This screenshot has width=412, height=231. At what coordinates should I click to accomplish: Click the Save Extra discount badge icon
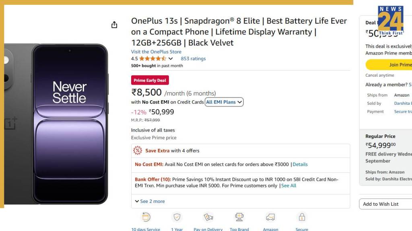pyautogui.click(x=138, y=150)
